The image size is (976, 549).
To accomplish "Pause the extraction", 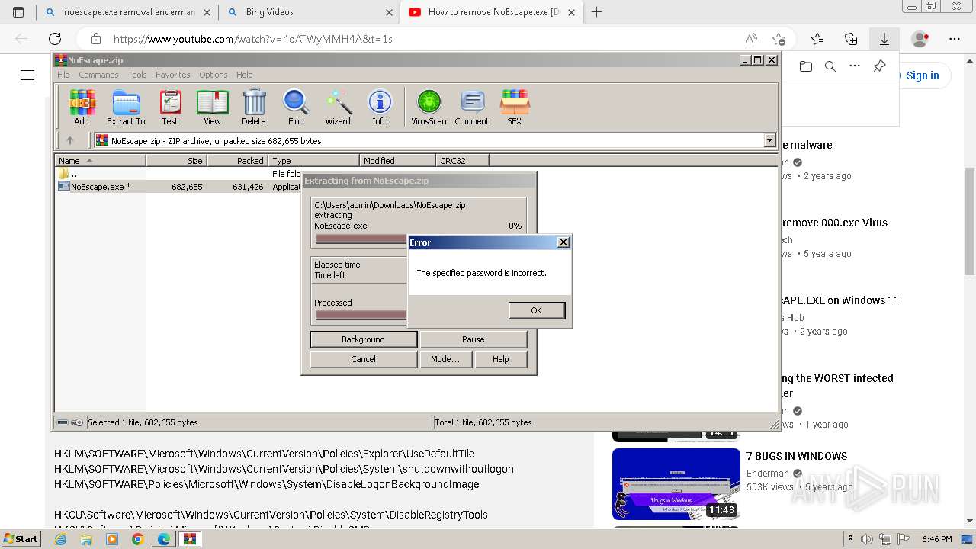I will click(x=473, y=339).
